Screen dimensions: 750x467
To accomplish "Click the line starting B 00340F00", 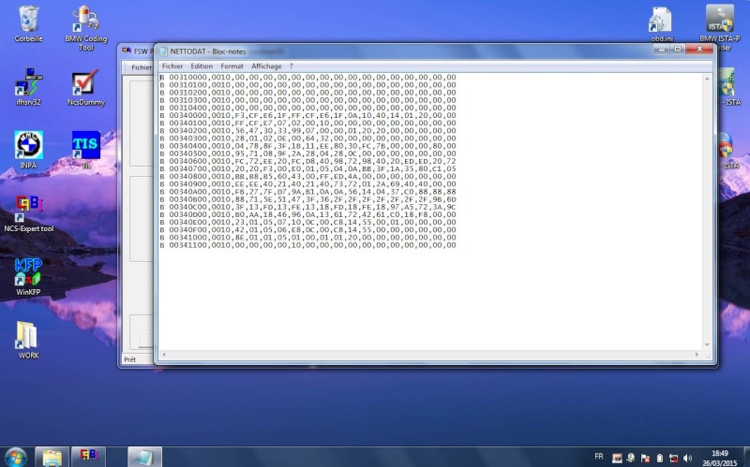I will pos(308,230).
